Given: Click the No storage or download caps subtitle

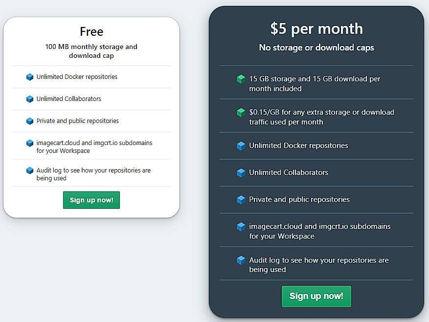Looking at the screenshot, I should [x=316, y=48].
